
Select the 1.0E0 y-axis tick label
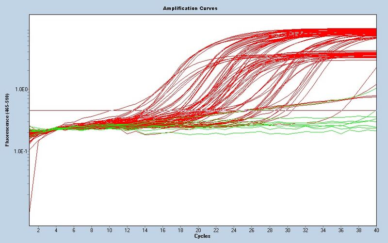(20, 89)
